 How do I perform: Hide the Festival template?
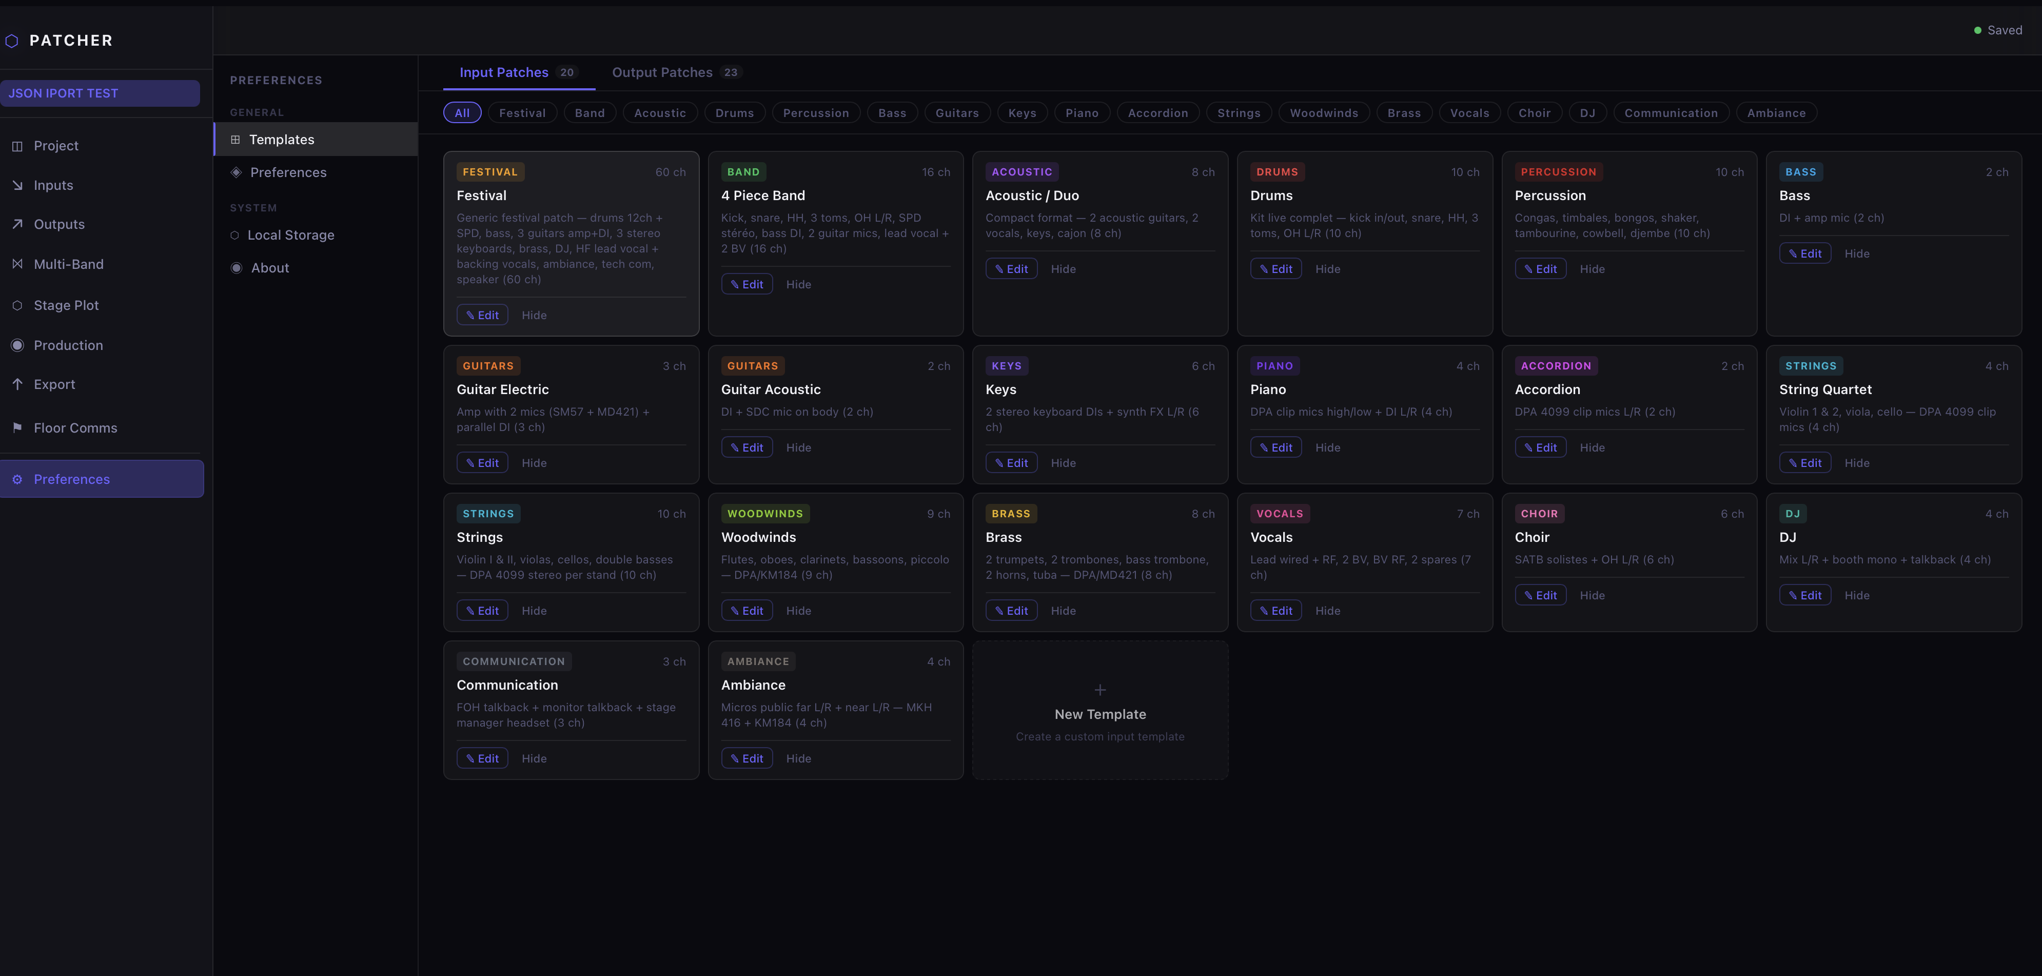point(534,315)
